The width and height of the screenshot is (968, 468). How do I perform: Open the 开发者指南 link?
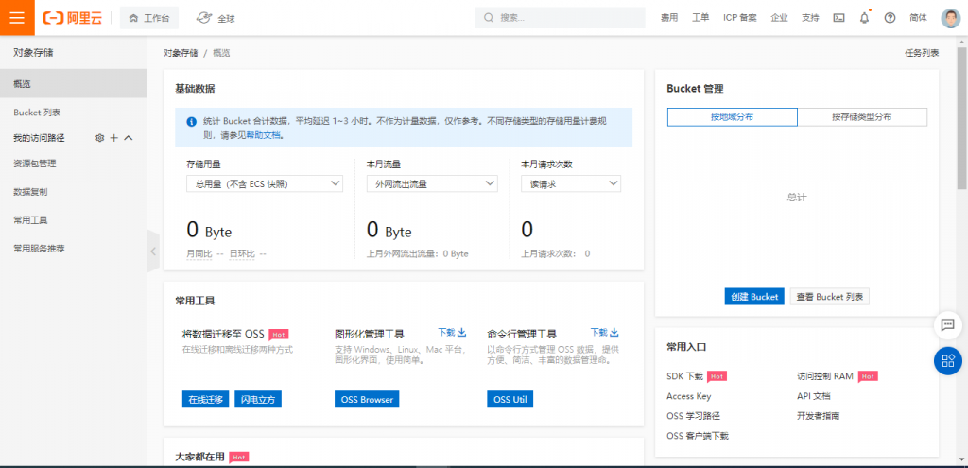tap(818, 416)
